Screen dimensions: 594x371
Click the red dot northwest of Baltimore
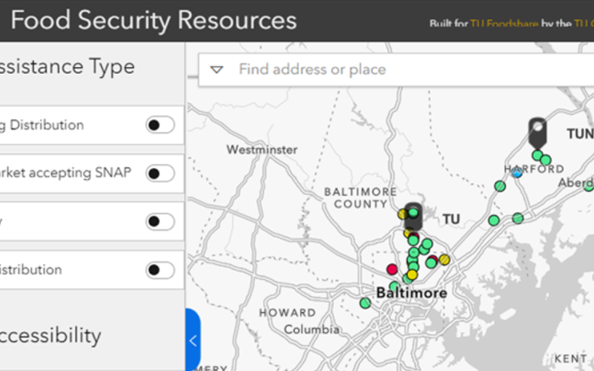pyautogui.click(x=392, y=269)
